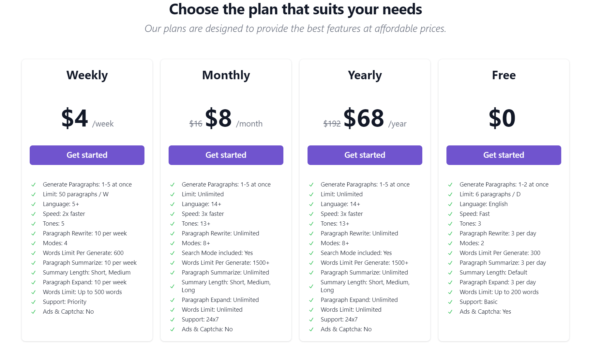
Task: Click the crossed-out $192 yearly price
Action: pos(332,124)
